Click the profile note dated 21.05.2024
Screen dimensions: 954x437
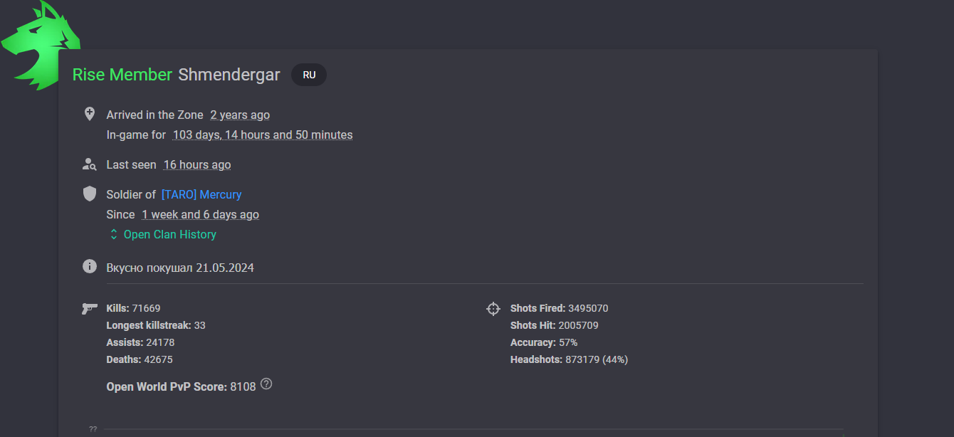pyautogui.click(x=180, y=268)
